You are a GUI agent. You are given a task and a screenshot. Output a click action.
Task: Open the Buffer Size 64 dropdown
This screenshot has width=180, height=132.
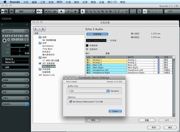click(x=89, y=91)
